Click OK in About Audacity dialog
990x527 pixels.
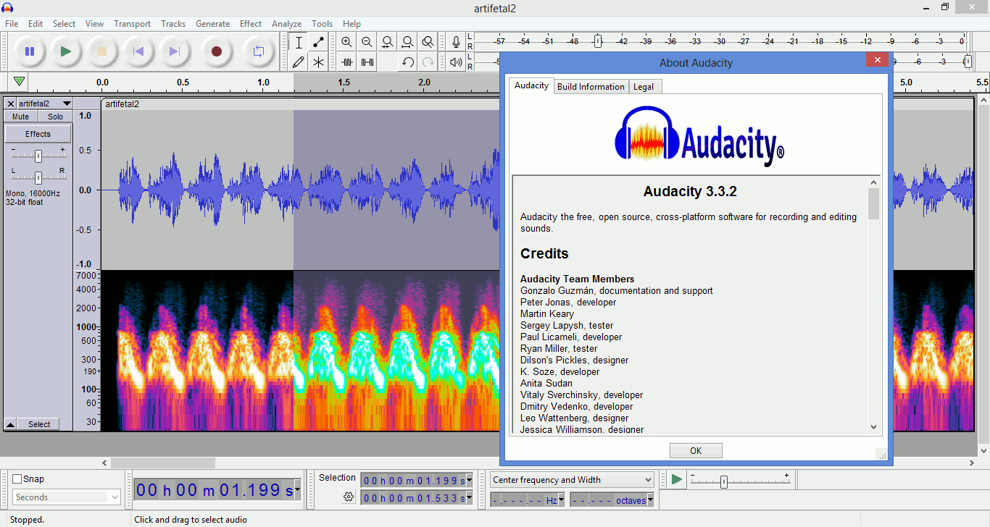pyautogui.click(x=696, y=450)
